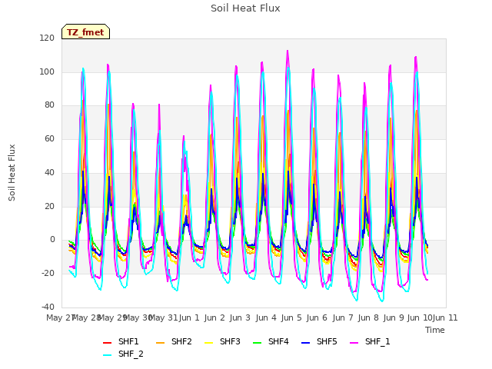Click the Jun 9 x-axis date label
This screenshot has width=492, height=369.
(x=394, y=317)
